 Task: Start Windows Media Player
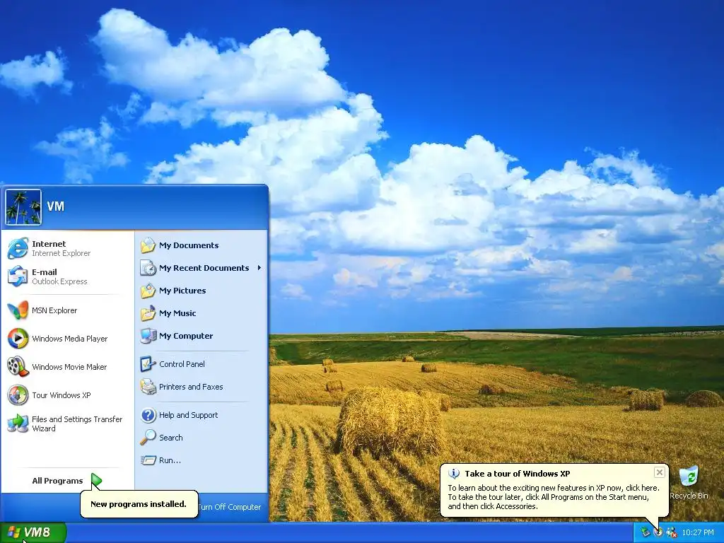(x=67, y=339)
